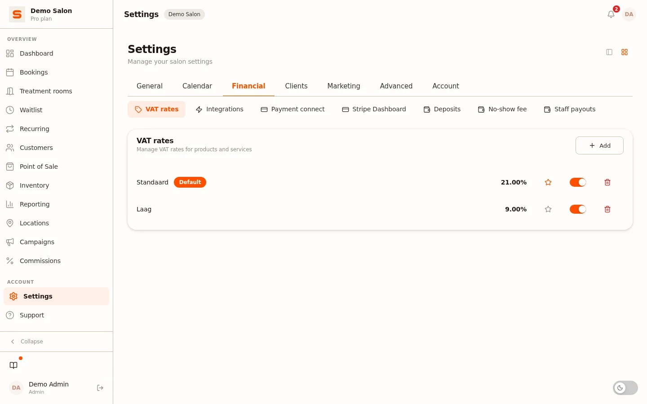Select the Financial tab
The height and width of the screenshot is (404, 647).
coord(248,86)
